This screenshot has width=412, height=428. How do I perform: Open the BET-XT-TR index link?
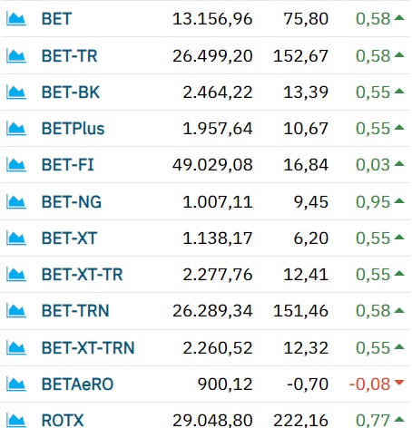pos(82,275)
